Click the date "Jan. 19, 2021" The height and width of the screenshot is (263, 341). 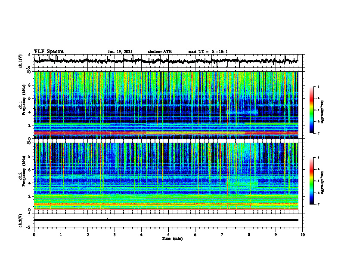coord(120,52)
